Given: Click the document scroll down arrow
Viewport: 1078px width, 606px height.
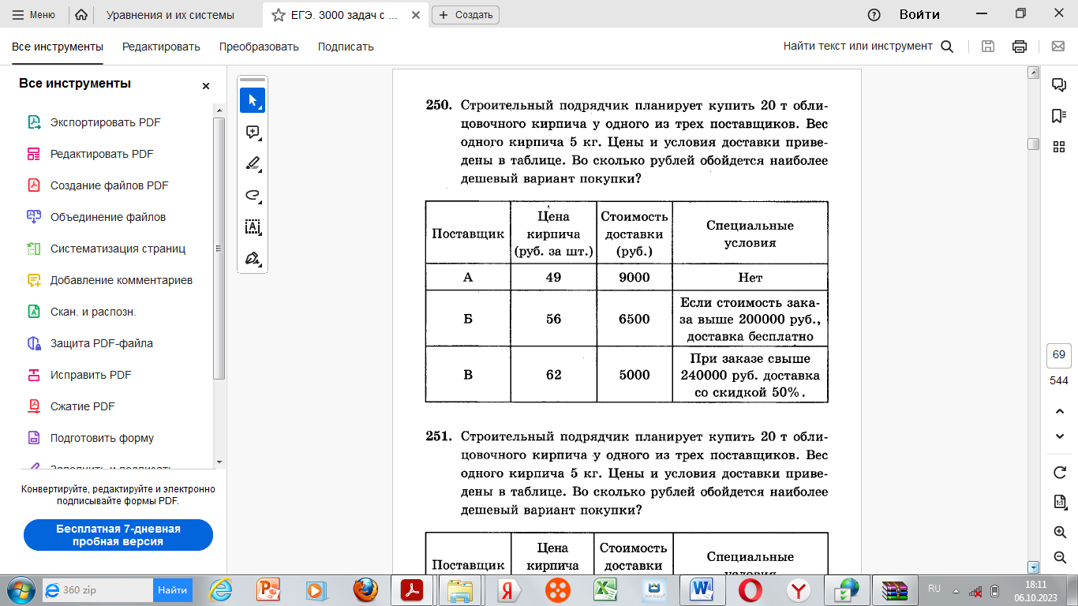Looking at the screenshot, I should (1033, 567).
